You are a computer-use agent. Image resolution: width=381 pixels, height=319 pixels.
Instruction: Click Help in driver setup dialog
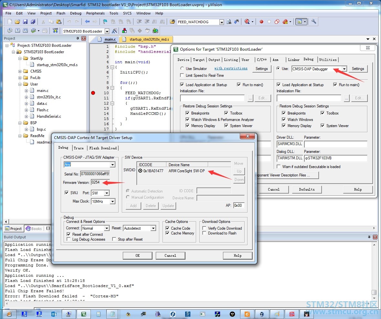[238, 255]
